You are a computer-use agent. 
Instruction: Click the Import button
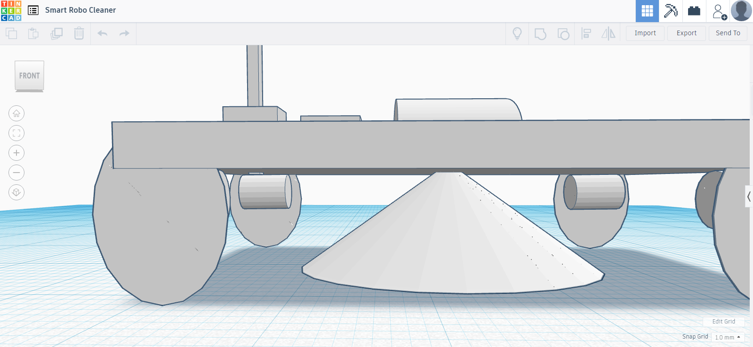point(645,33)
